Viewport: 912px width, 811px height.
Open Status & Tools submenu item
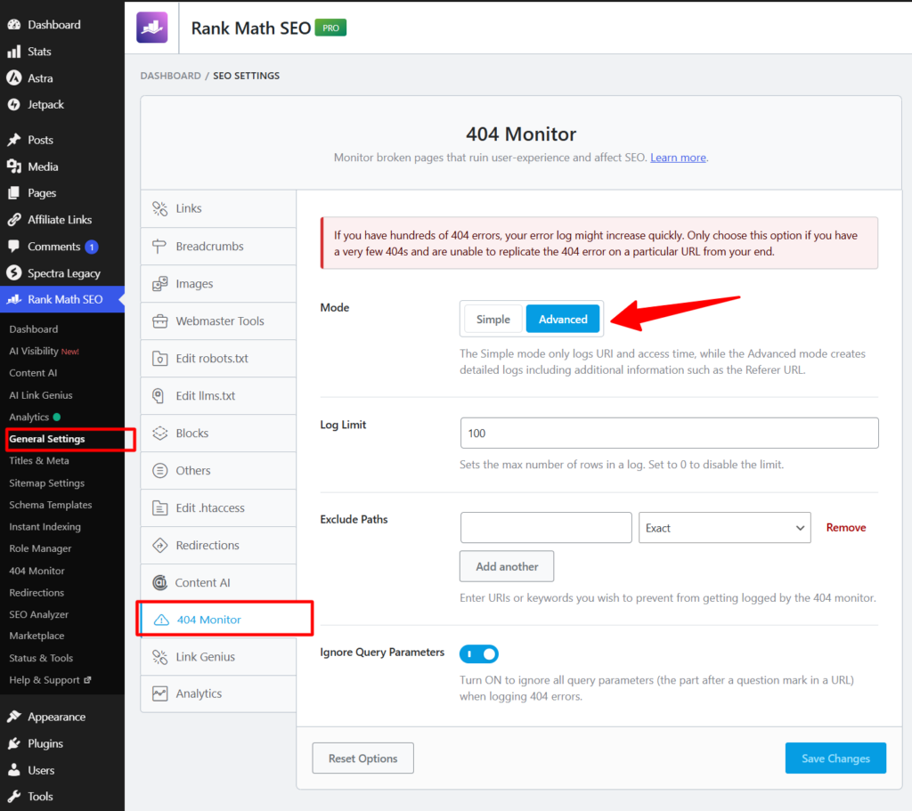coord(41,658)
